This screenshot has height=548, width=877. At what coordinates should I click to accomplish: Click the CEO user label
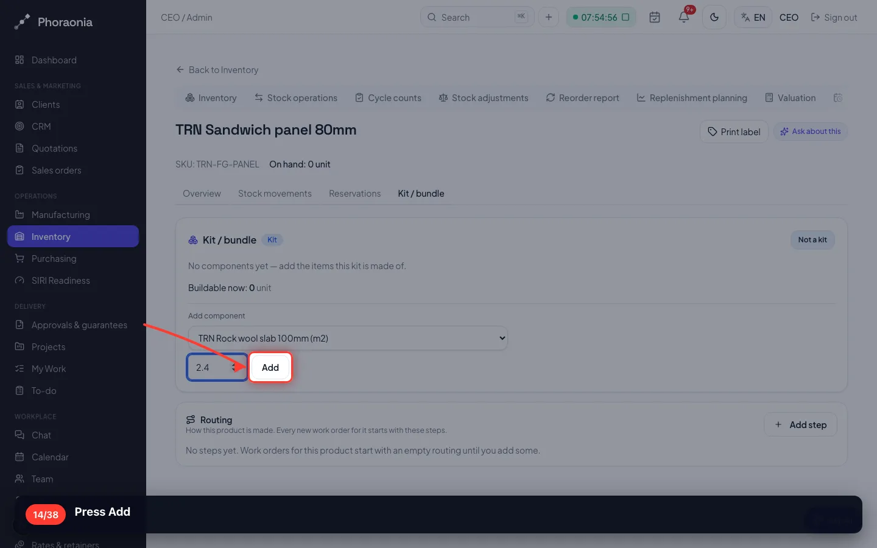[x=789, y=18]
